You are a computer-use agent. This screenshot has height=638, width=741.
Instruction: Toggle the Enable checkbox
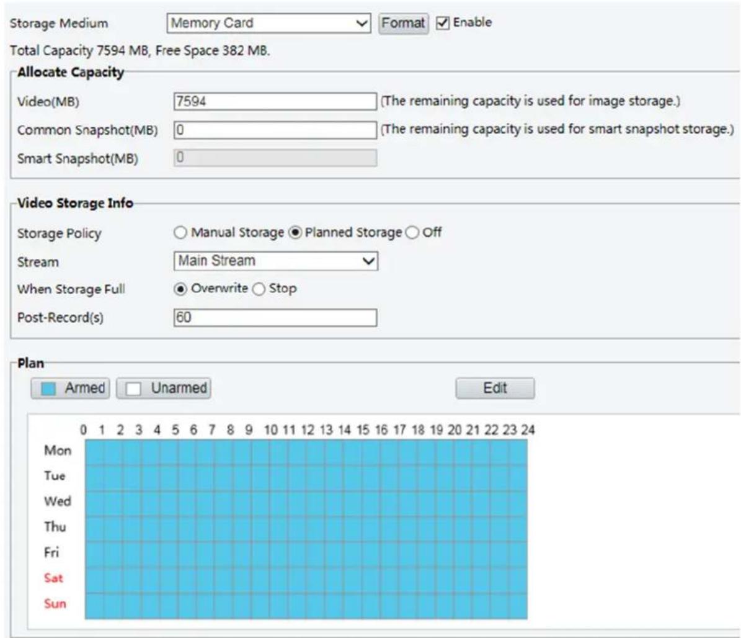442,23
